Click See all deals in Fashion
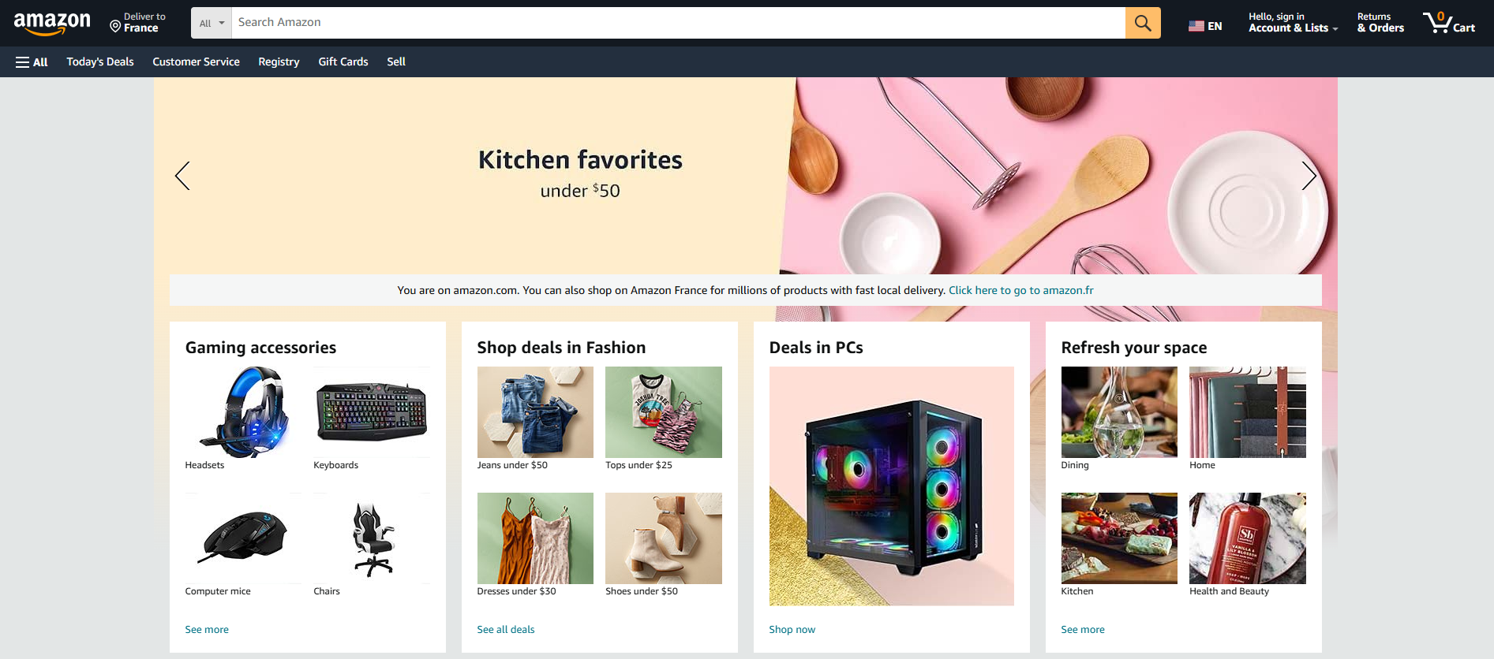1494x659 pixels. click(x=506, y=629)
